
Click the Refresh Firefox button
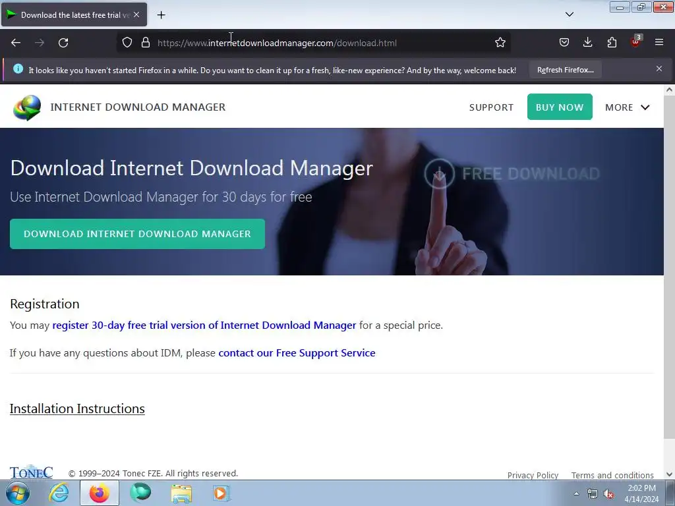coord(565,70)
